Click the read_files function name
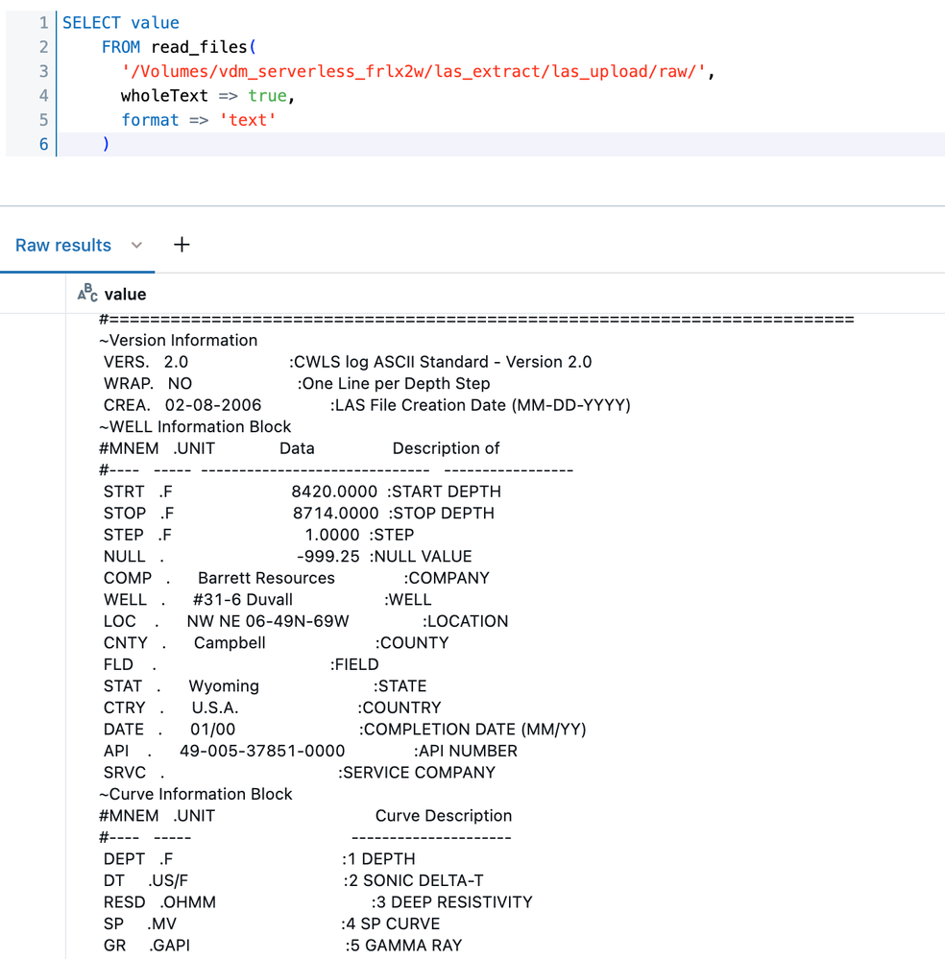Image resolution: width=945 pixels, height=959 pixels. pyautogui.click(x=199, y=47)
